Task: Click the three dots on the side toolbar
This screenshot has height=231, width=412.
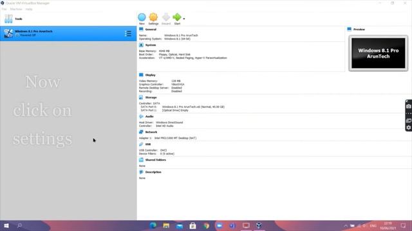Action: click(x=409, y=114)
